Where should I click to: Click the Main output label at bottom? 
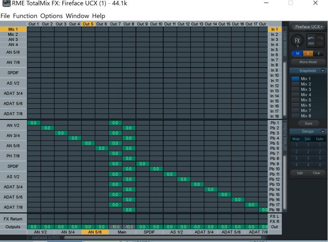[x=122, y=232]
